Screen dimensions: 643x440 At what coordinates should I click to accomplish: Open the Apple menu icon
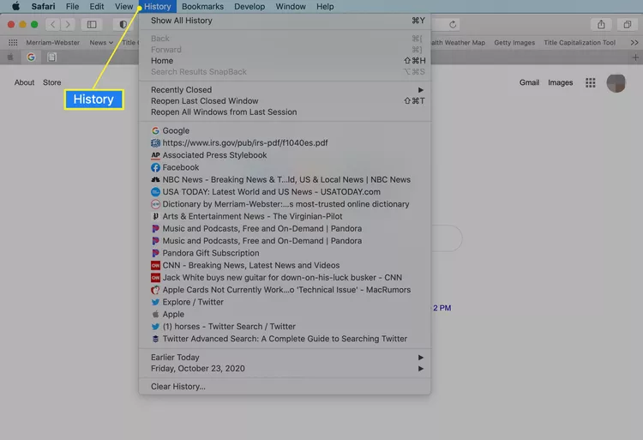click(x=15, y=7)
